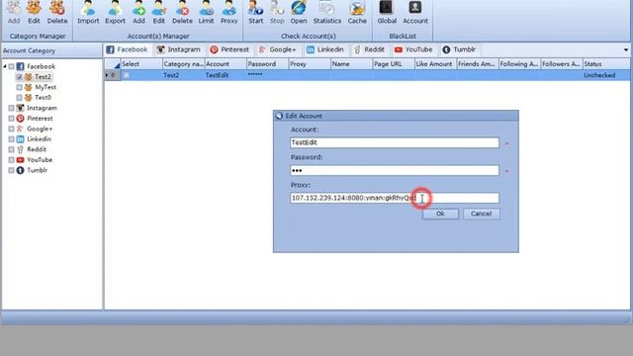This screenshot has height=356, width=633.
Task: Click Delete in Account(s) Manager
Action: point(182,12)
